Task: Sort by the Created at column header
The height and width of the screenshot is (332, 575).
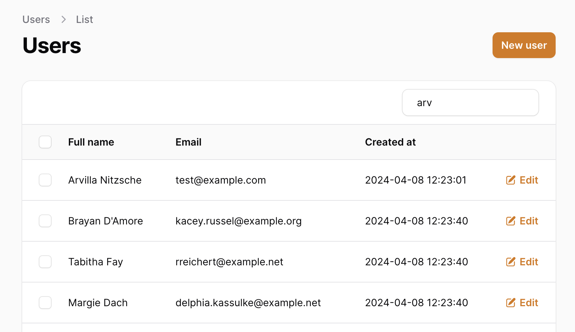Action: click(390, 142)
